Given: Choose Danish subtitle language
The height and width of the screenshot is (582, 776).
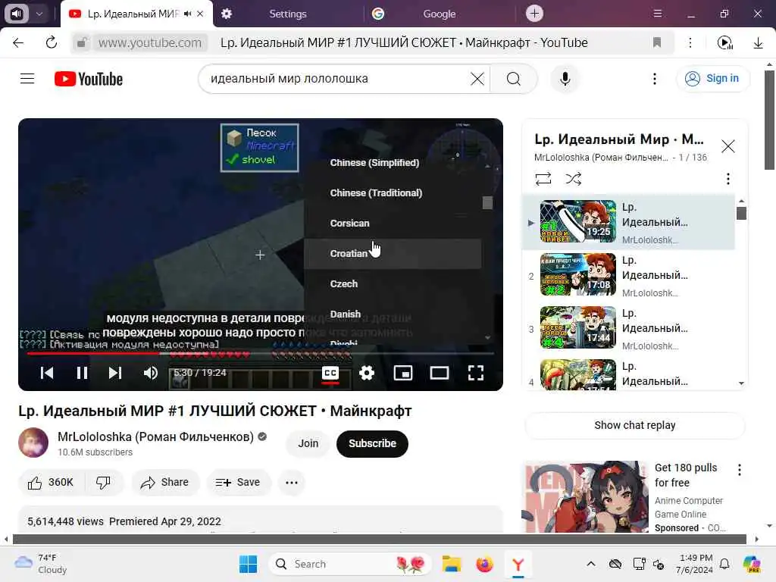Looking at the screenshot, I should pos(392,314).
